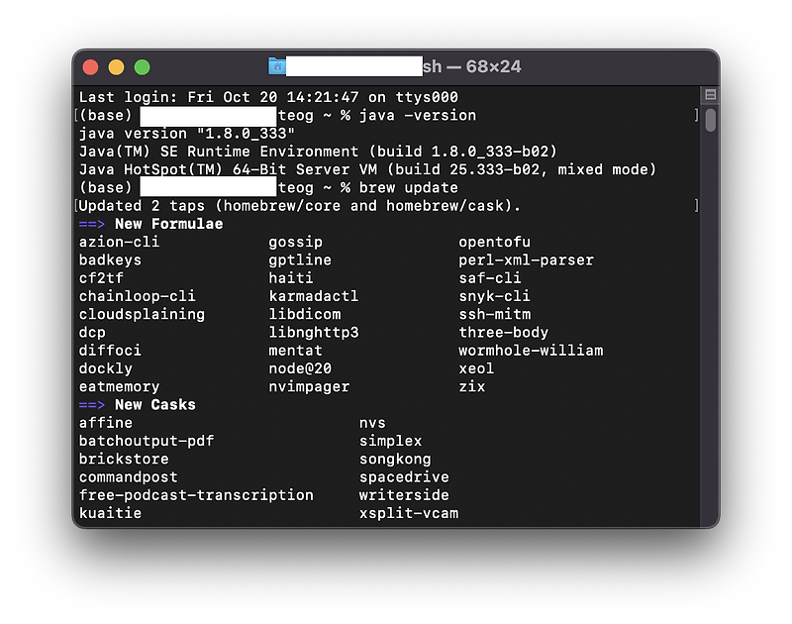792x624 pixels.
Task: Click the scrollbar thumb on the right edge
Action: (x=709, y=122)
